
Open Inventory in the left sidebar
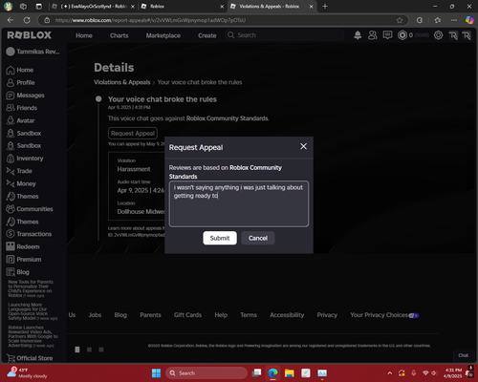pyautogui.click(x=25, y=159)
